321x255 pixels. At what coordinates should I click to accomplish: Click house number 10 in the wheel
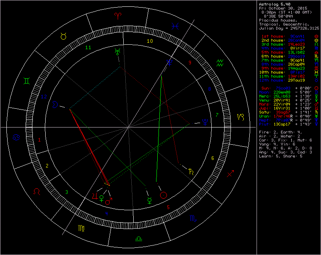pyautogui.click(x=150, y=41)
